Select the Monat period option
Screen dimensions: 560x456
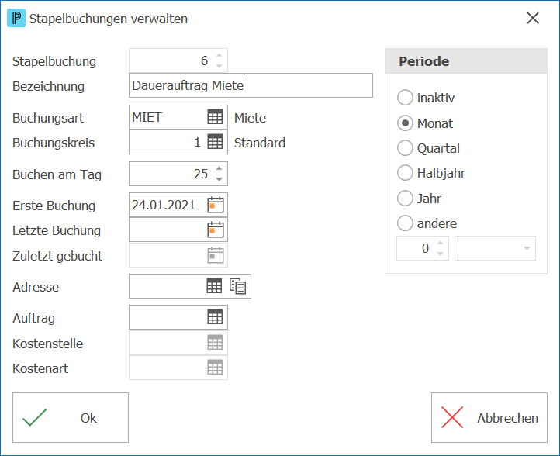pyautogui.click(x=405, y=123)
